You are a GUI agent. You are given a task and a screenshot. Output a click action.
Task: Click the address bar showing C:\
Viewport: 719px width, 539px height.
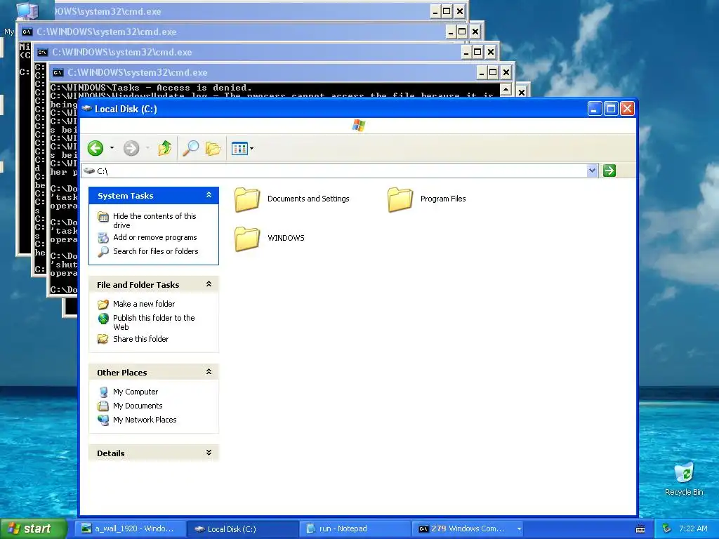tap(341, 171)
